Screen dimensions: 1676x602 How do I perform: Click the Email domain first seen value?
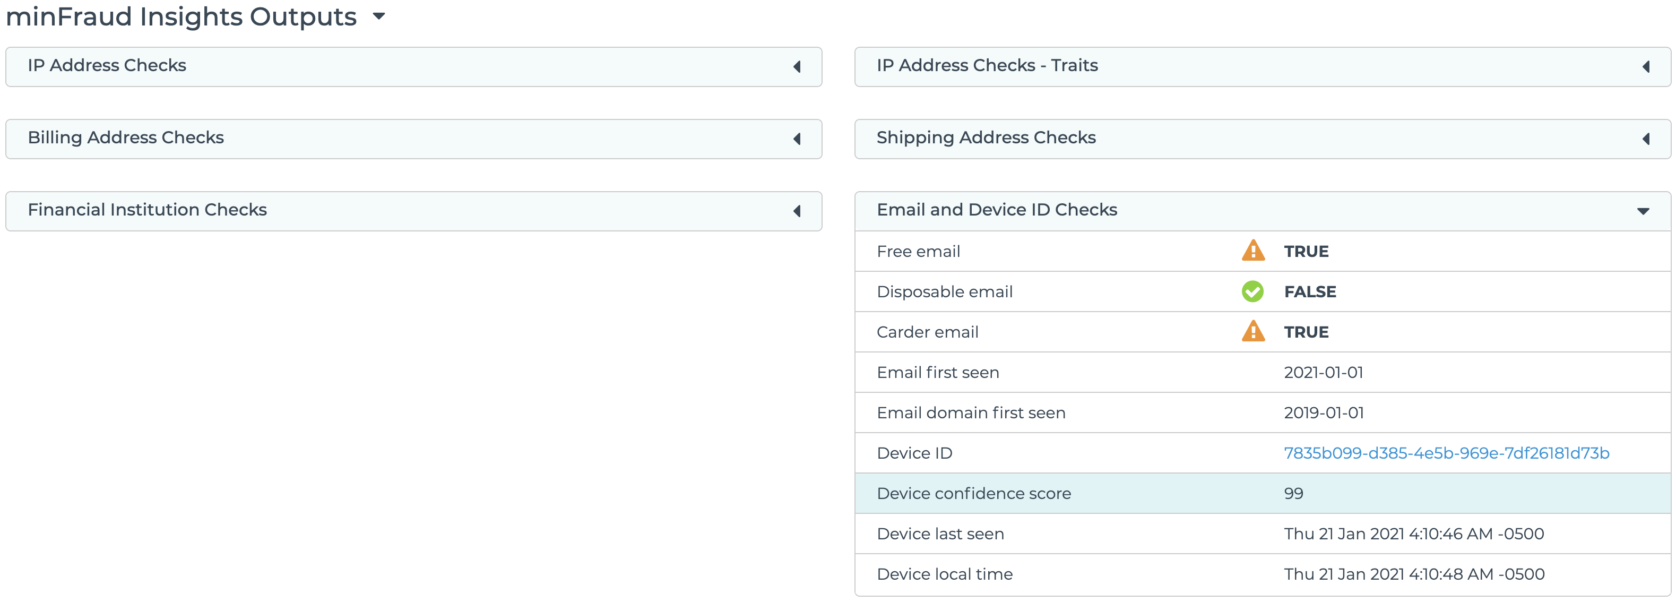[x=1324, y=412]
